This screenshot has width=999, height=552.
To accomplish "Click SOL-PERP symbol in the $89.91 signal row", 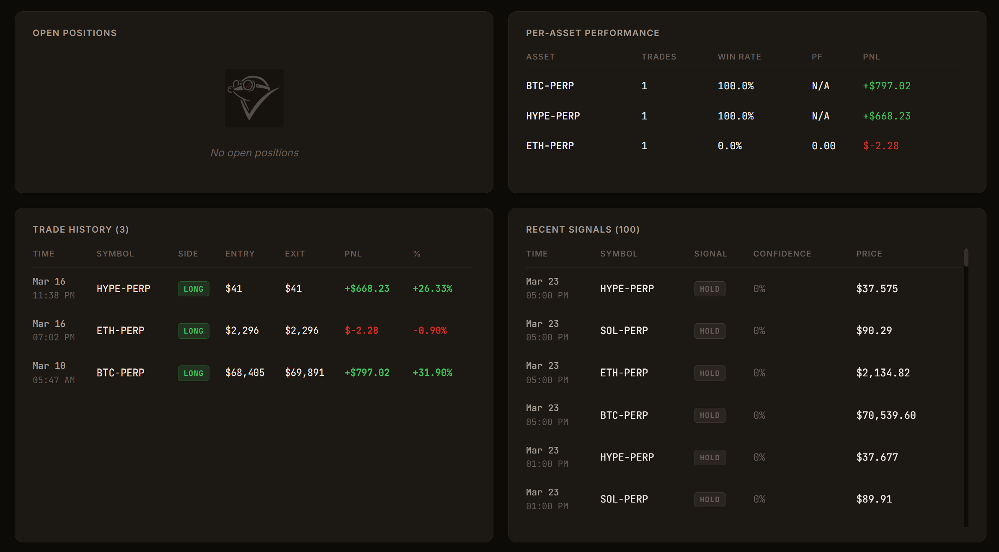I will click(x=624, y=499).
